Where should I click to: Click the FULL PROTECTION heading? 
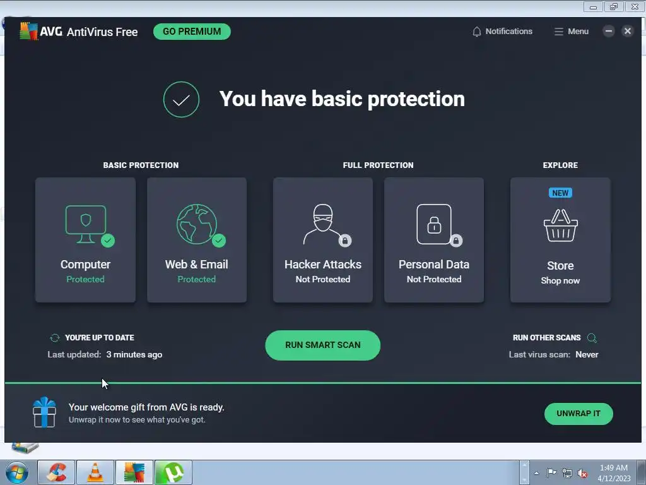(379, 165)
